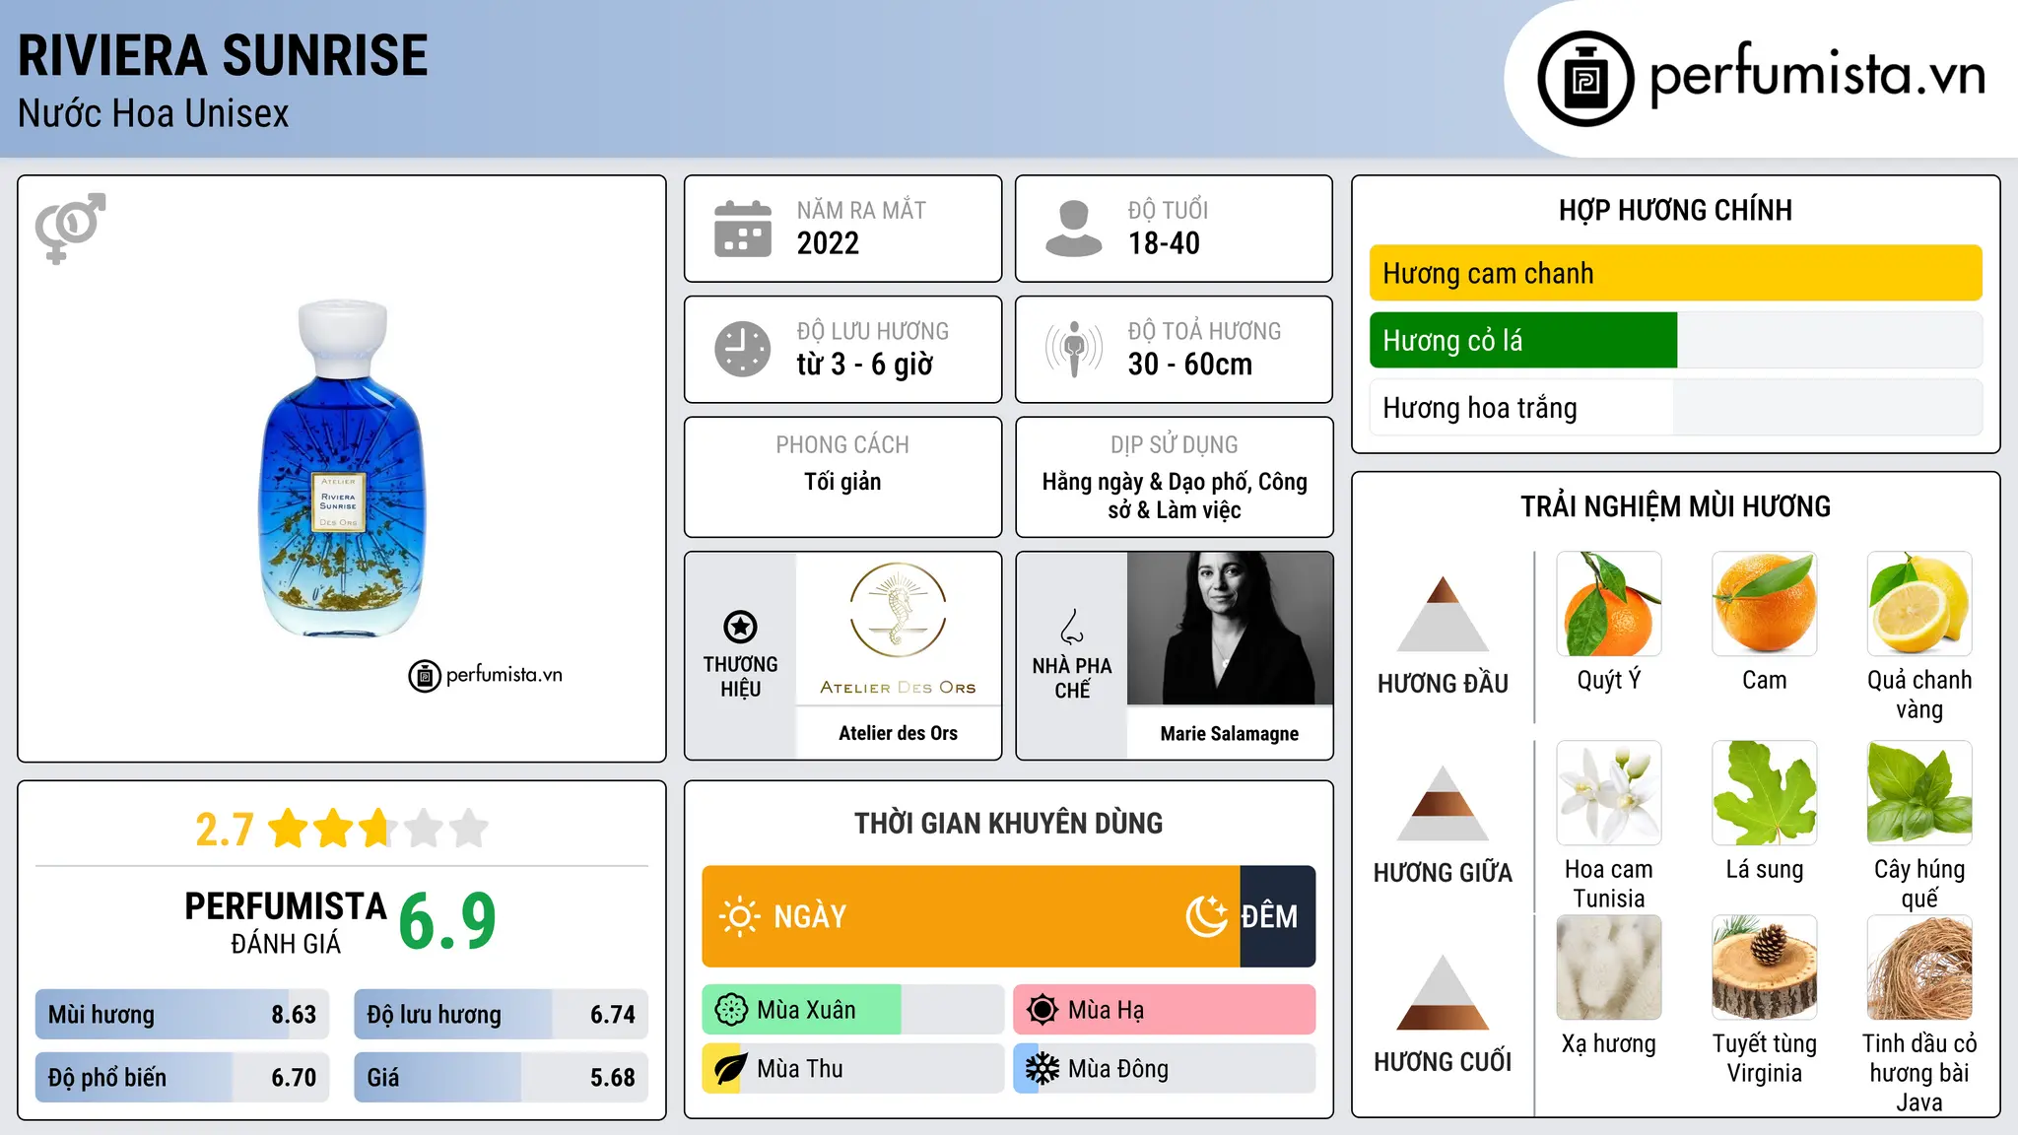Viewport: 2018px width, 1135px height.
Task: Click the green 6.9 Perfumista score
Action: click(x=447, y=921)
